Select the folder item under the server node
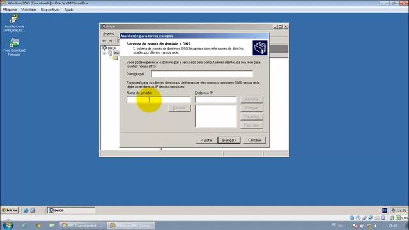The height and width of the screenshot is (230, 409). (116, 58)
